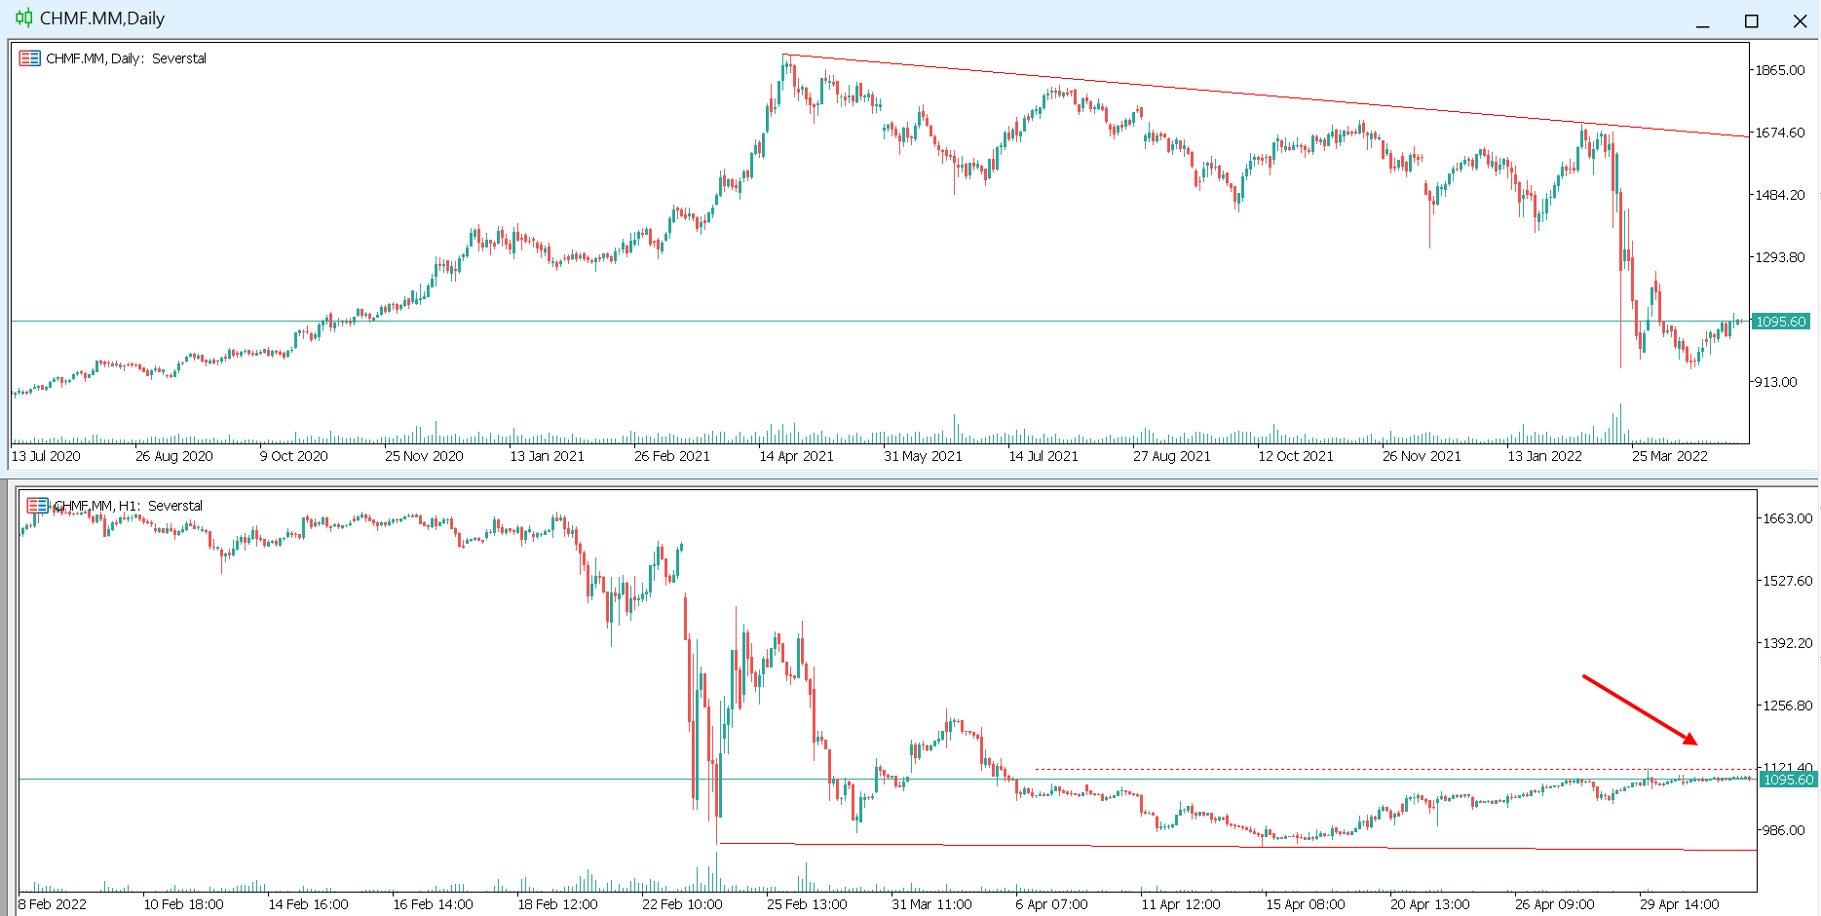
Task: Click the '13 Jan 2022' date on Daily time axis
Action: [1545, 456]
